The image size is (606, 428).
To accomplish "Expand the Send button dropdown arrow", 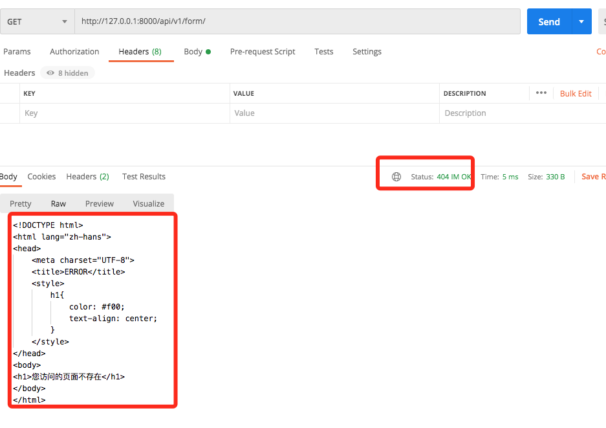I will [x=581, y=21].
